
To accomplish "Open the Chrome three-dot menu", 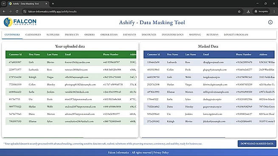I will 274,11.
